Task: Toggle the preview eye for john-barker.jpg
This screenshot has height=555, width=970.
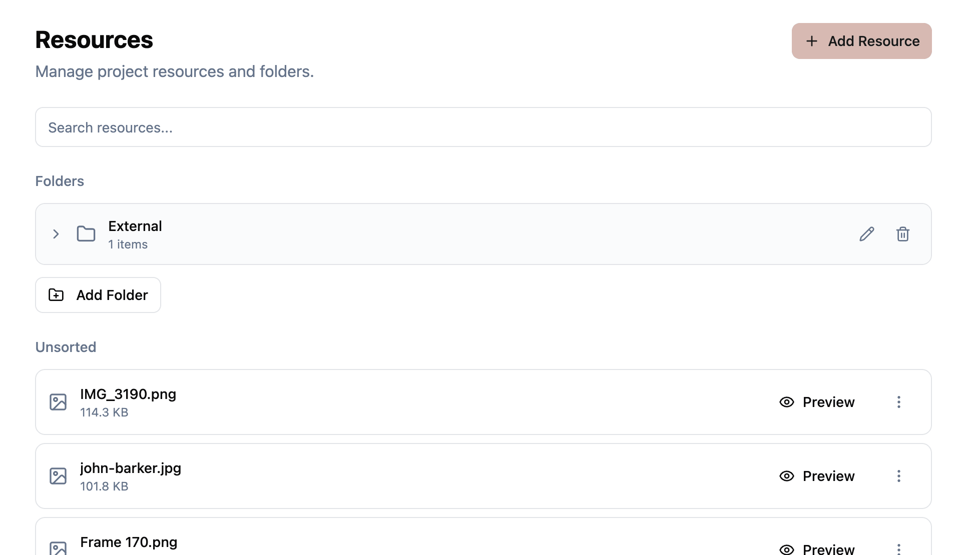Action: [x=786, y=475]
